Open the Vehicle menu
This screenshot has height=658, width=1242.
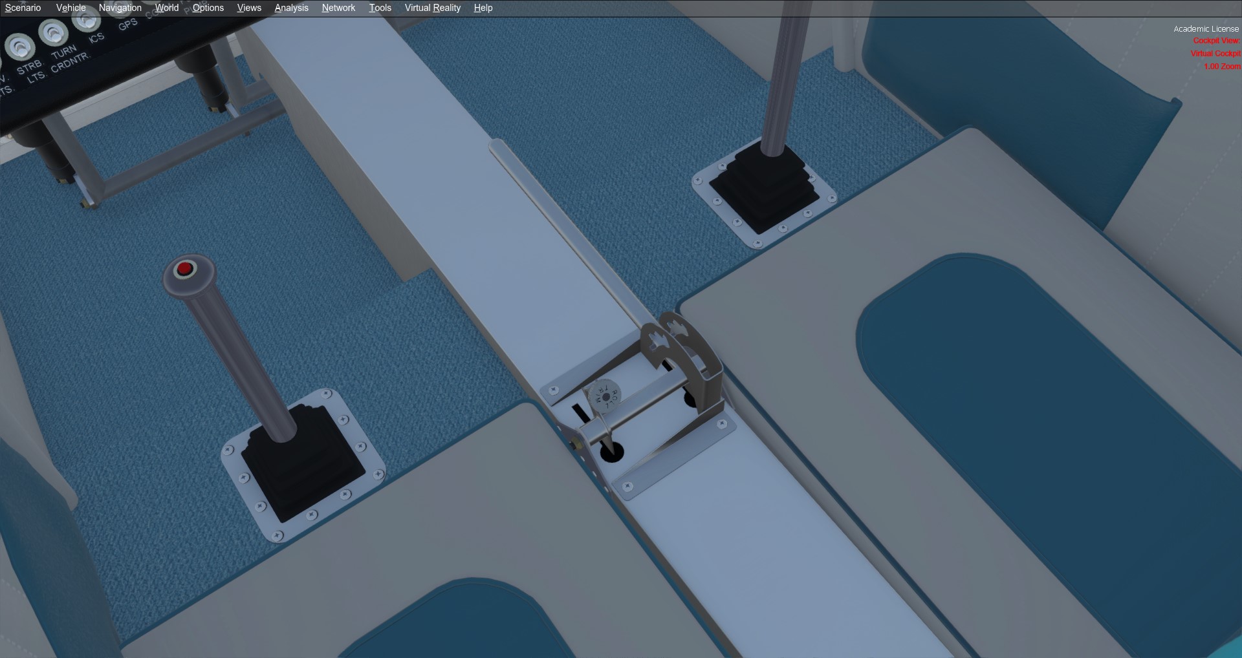pos(70,7)
